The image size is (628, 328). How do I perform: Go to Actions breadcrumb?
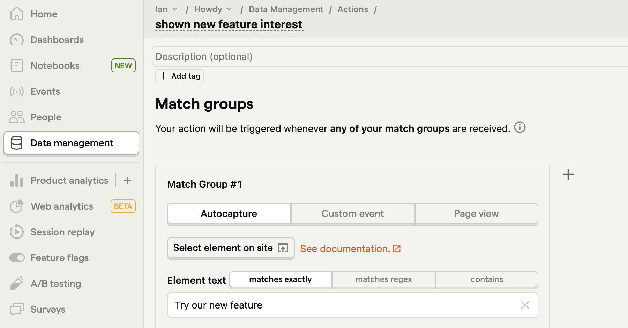coord(353,9)
